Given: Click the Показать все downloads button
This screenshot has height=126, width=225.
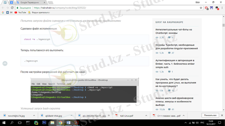Looking at the screenshot, I should pos(210,115).
